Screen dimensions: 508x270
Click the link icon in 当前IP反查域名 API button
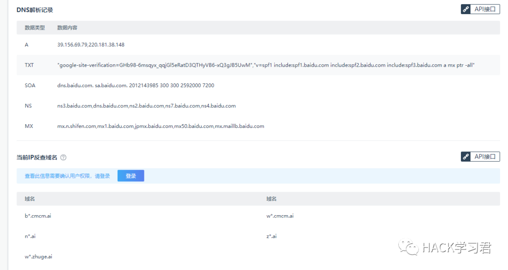coord(466,157)
